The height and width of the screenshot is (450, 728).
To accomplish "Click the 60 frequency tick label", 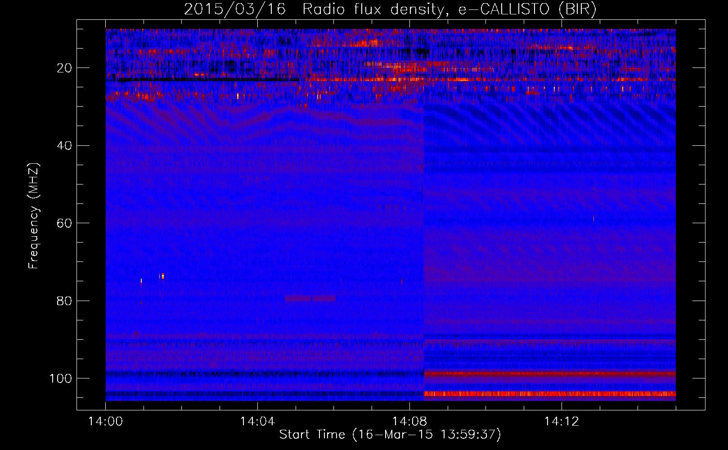I will [64, 223].
